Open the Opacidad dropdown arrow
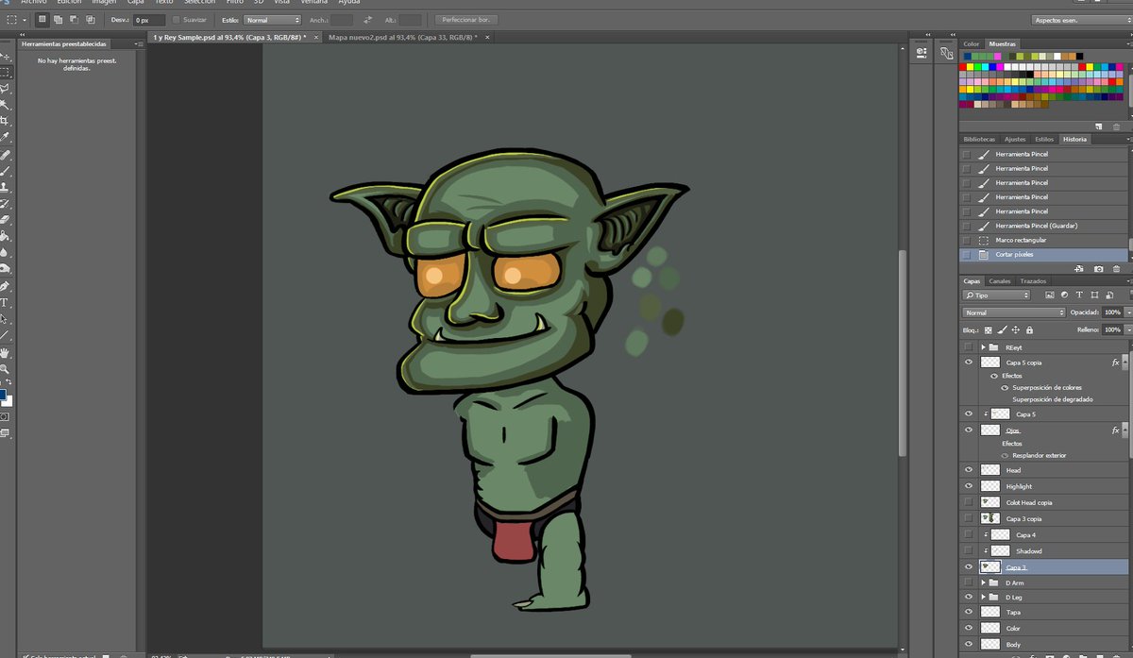This screenshot has height=658, width=1133. click(1127, 312)
